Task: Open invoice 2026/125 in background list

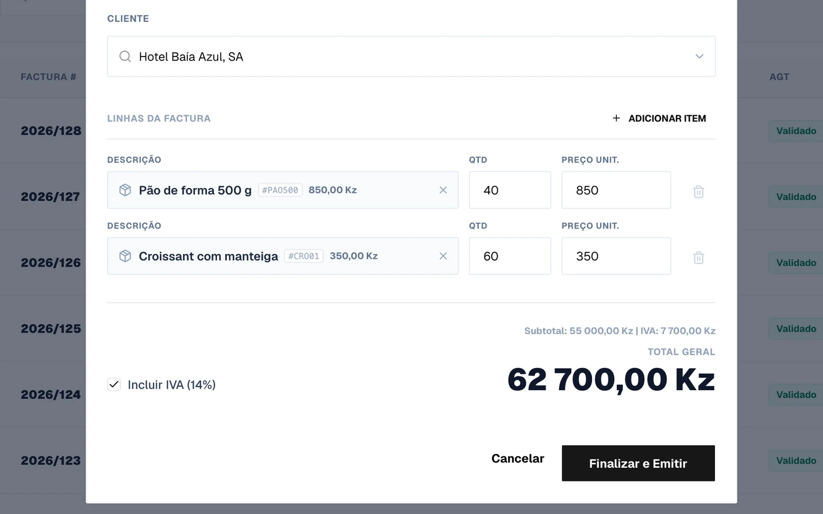Action: click(51, 328)
